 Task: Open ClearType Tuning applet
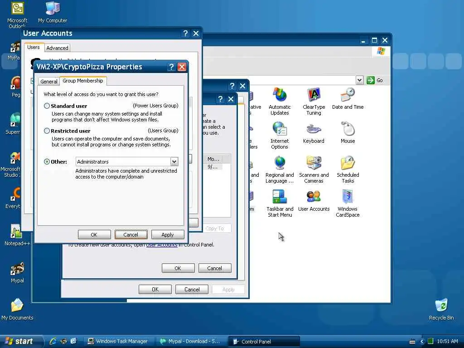pos(314,101)
